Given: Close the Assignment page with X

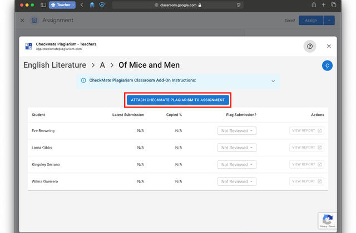Looking at the screenshot, I should click(22, 21).
